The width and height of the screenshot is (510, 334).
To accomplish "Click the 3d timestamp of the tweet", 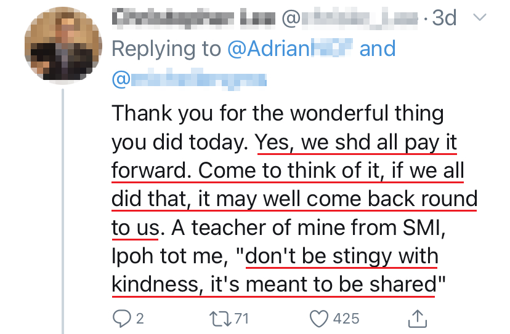I will point(444,18).
